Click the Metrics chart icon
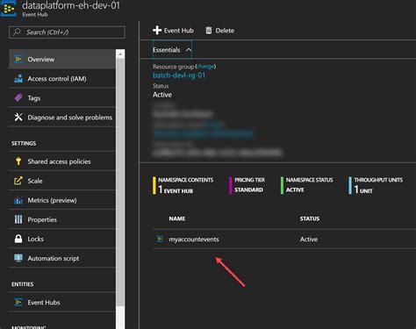The image size is (416, 329). point(18,200)
